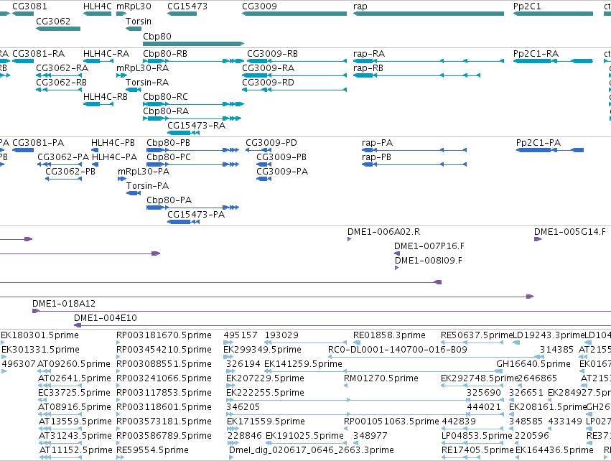Select the CG3062-RA transcript label
Viewport: 611px width, 461px height.
coord(62,67)
